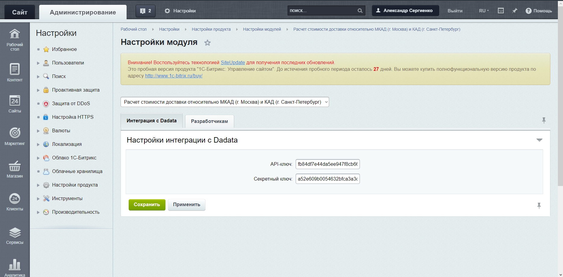
Task: Switch to the Разработчикам tab
Action: [x=209, y=121]
